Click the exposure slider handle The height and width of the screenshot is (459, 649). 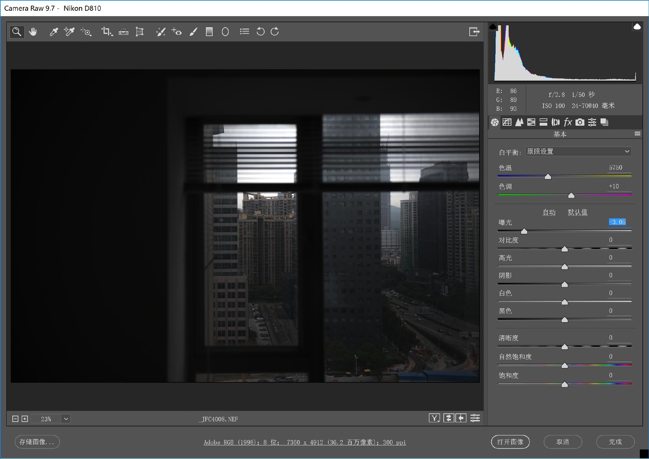(x=524, y=231)
